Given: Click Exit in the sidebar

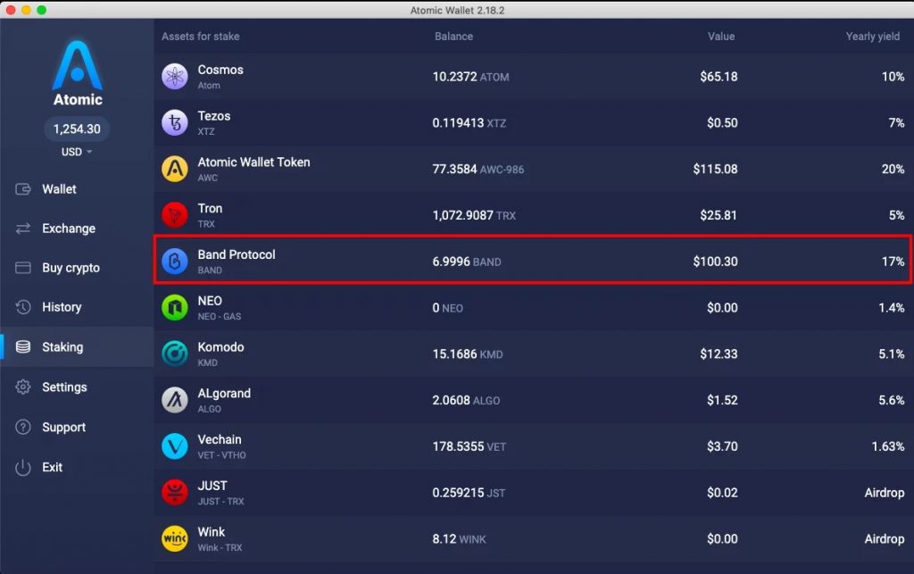Looking at the screenshot, I should point(77,468).
